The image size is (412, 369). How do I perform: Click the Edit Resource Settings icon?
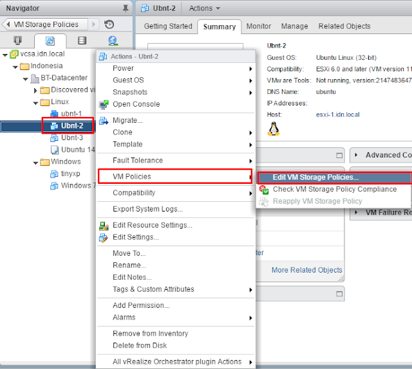pos(104,226)
